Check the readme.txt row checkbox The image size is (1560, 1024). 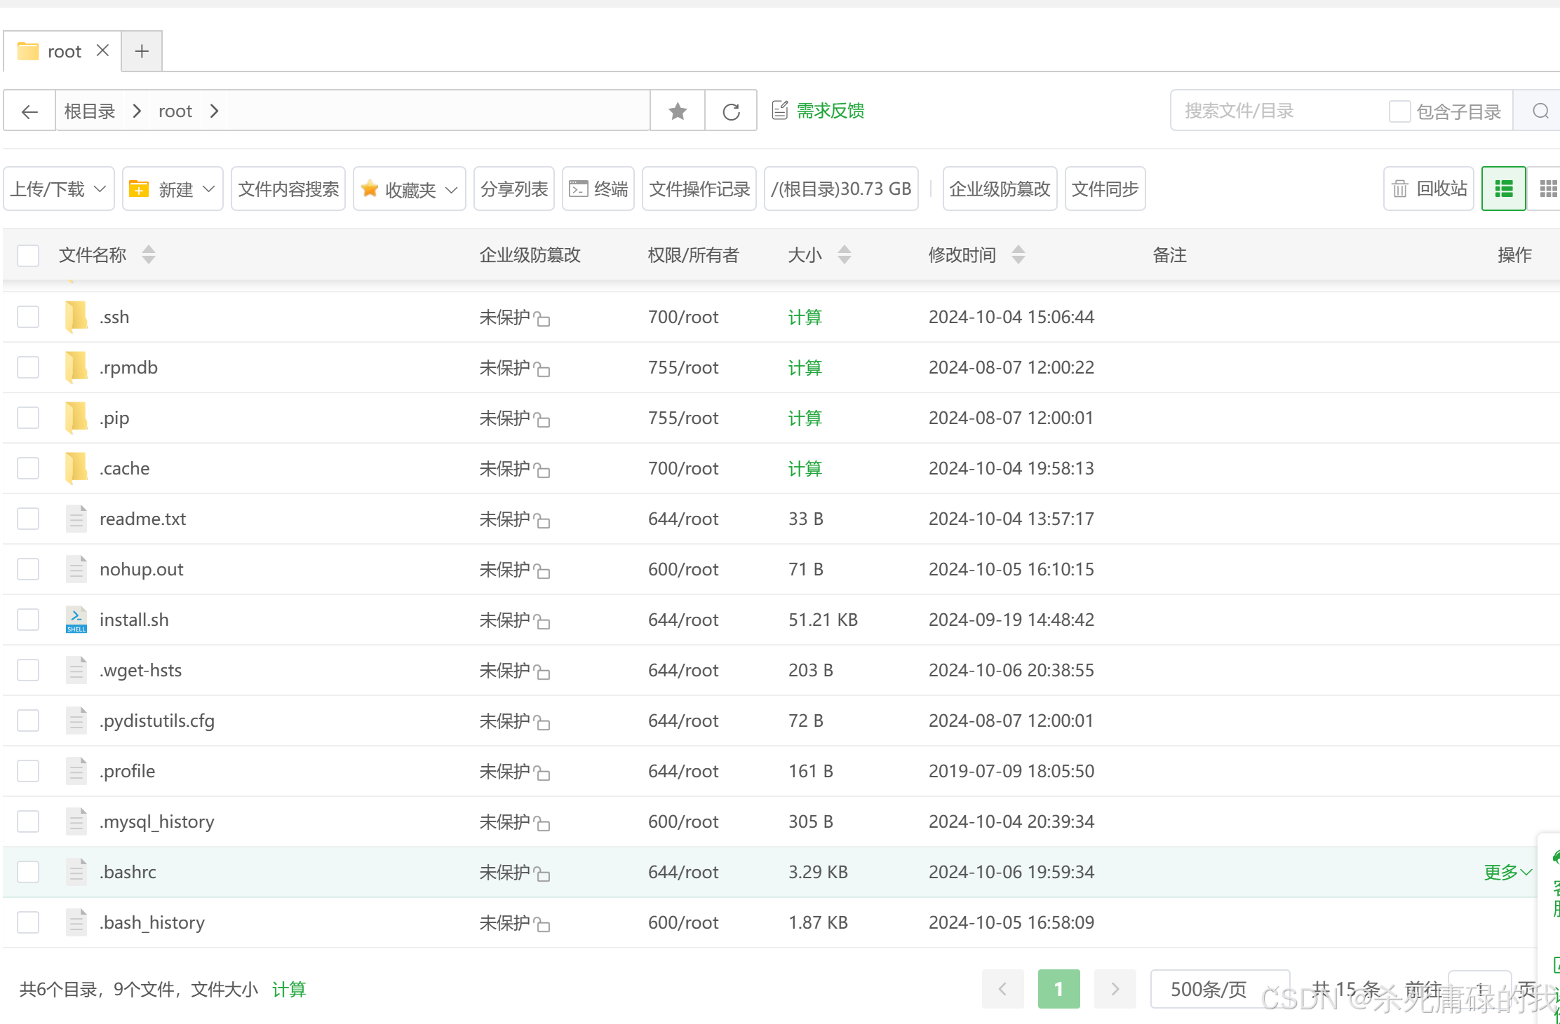[28, 519]
